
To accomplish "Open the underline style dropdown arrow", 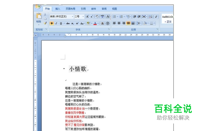I will point(64,23).
